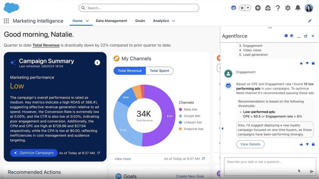Screen dimensions: 319x179
Task: View notifications via the bell icon
Action: tap(297, 8)
